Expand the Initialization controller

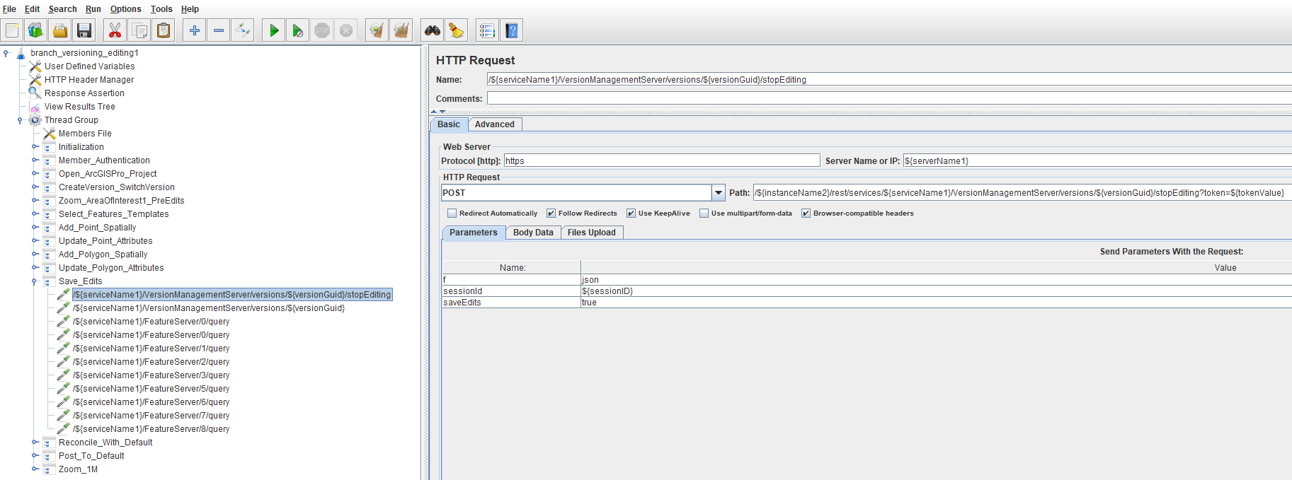[35, 147]
